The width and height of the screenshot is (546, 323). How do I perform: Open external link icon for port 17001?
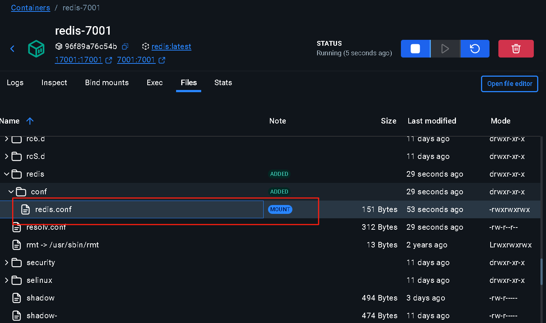(x=109, y=60)
